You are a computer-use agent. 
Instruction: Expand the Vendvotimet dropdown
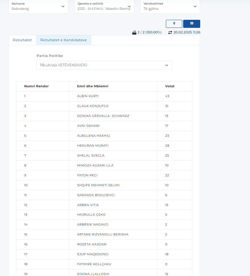170,6
